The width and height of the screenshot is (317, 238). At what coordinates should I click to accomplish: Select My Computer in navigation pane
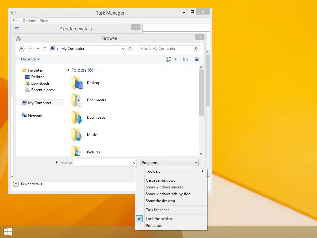(40, 103)
